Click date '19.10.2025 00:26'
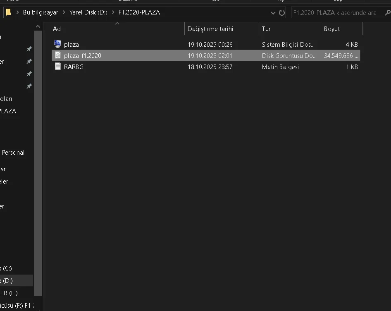 210,44
